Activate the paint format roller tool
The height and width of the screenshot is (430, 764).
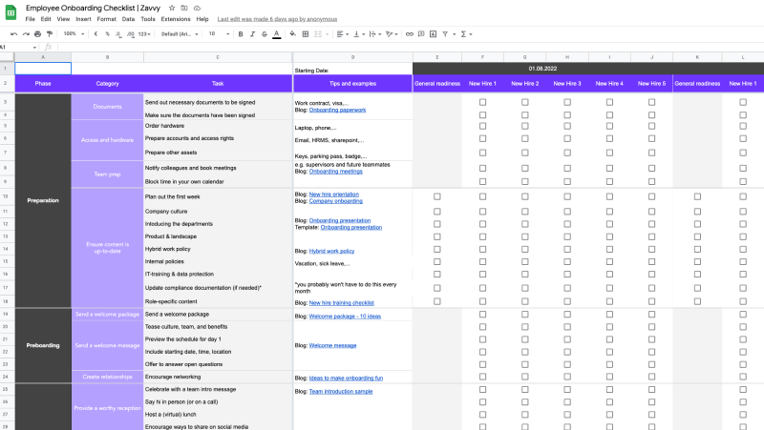tap(50, 33)
